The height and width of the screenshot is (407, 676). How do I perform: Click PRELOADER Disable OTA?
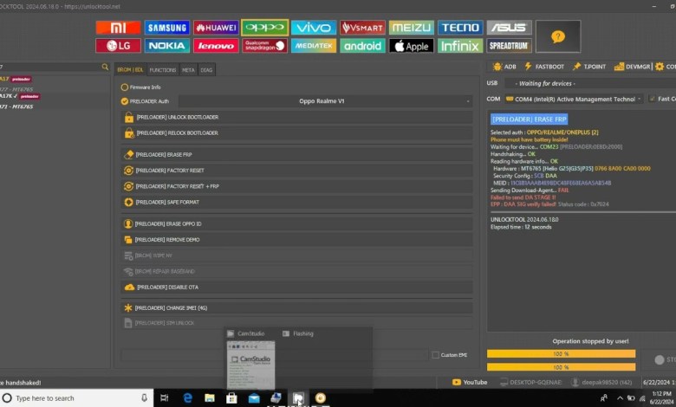(296, 287)
